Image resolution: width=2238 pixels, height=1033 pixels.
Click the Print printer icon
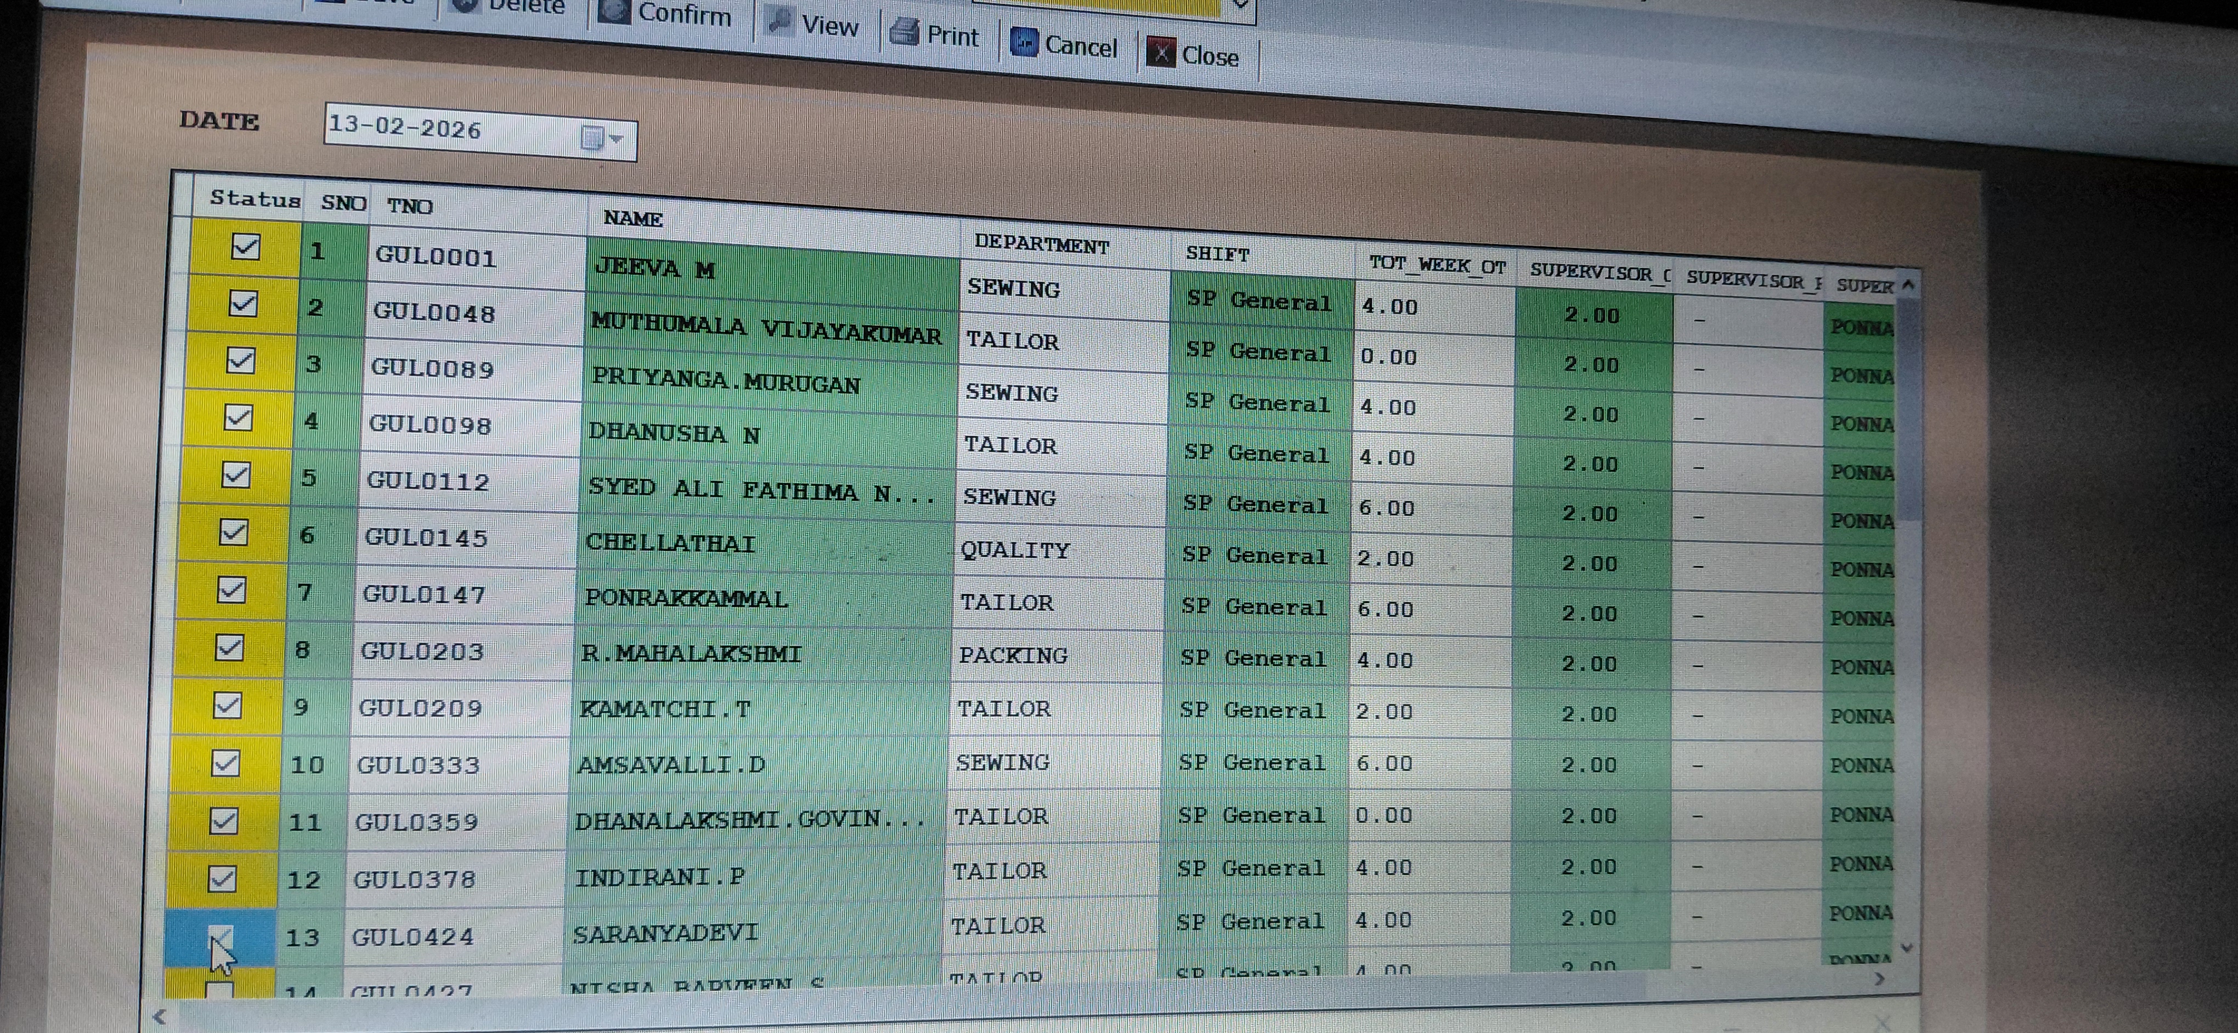coord(905,32)
